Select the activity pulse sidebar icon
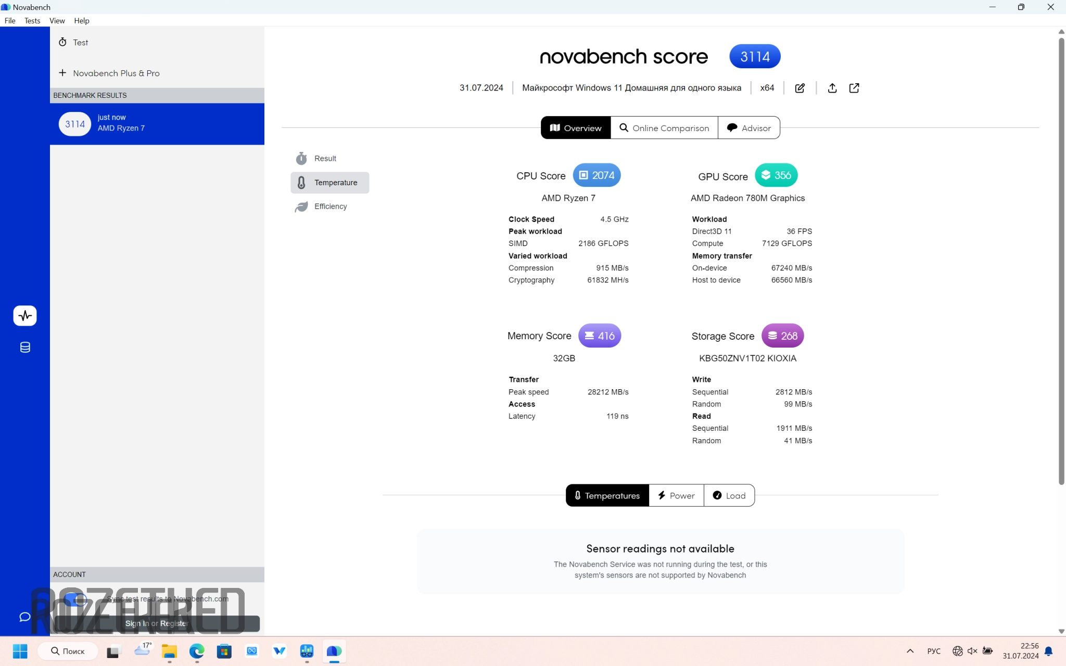 click(x=25, y=315)
